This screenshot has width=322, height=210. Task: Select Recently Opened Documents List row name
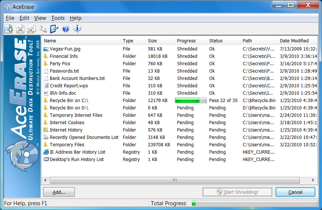84,137
